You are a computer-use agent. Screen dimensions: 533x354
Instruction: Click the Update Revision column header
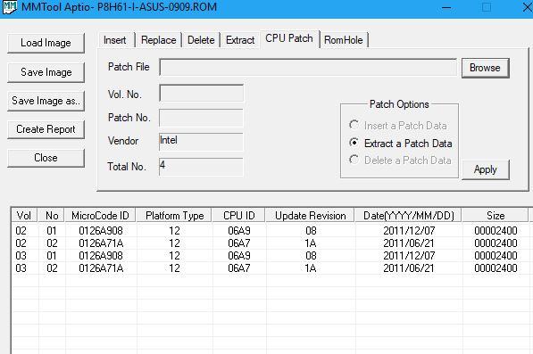311,216
